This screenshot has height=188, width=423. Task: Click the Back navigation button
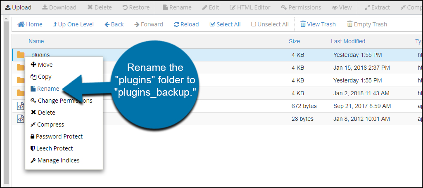coord(114,24)
